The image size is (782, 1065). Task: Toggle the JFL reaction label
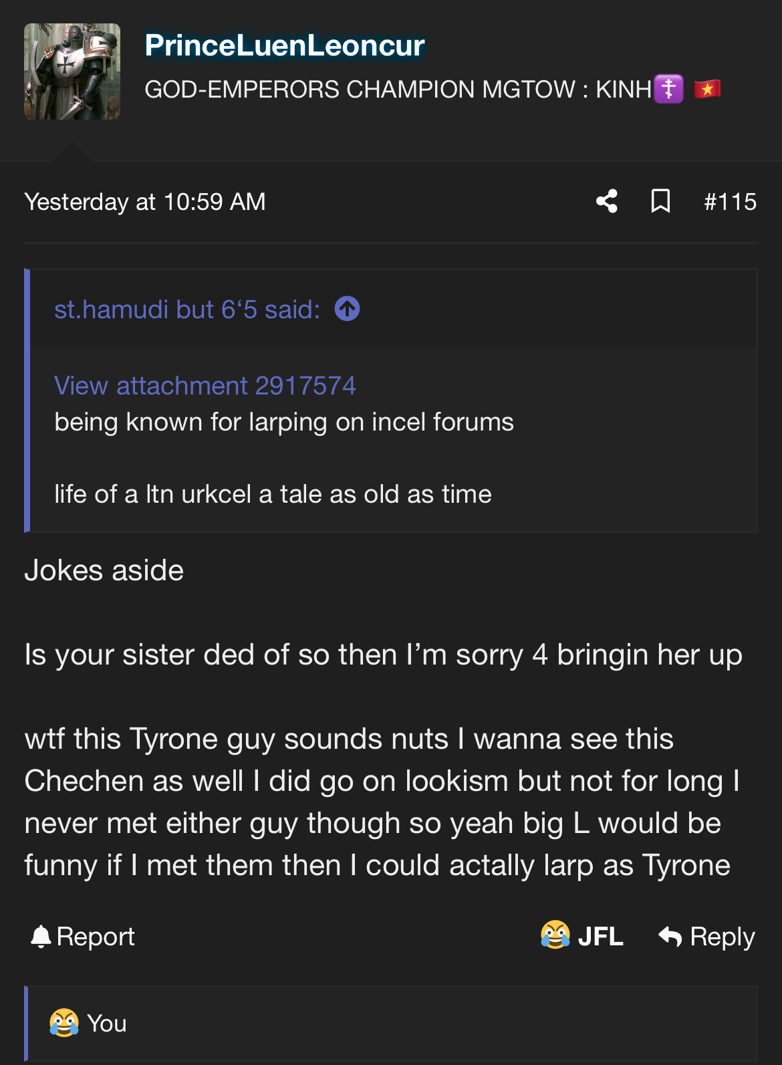(600, 937)
